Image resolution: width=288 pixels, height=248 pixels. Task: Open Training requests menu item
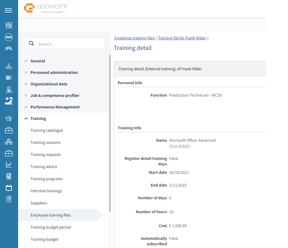[x=46, y=155]
